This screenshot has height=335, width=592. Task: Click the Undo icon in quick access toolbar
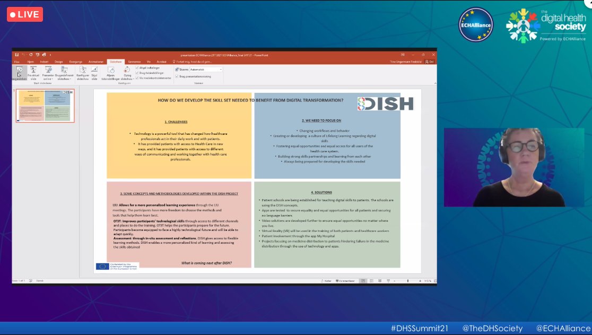[x=24, y=55]
